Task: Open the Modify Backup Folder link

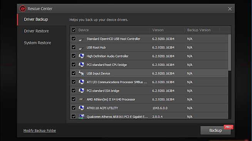Action: pyautogui.click(x=40, y=131)
